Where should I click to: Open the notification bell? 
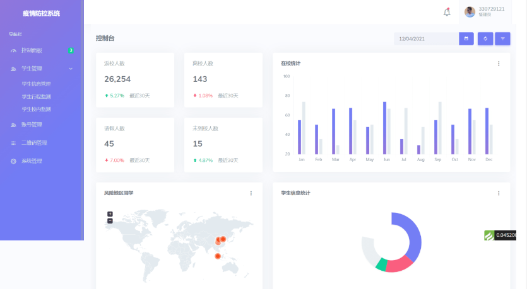(447, 12)
